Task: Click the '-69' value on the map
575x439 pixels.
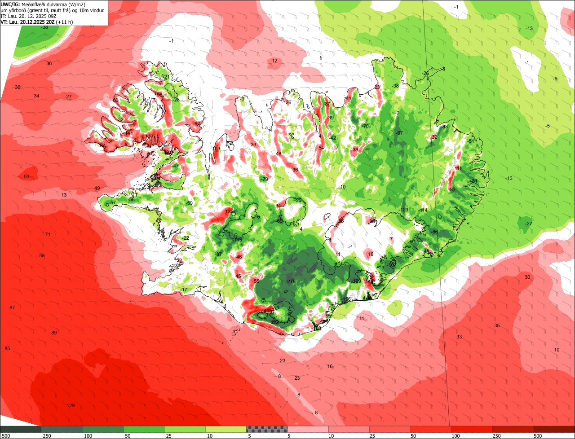Action: pos(279,221)
